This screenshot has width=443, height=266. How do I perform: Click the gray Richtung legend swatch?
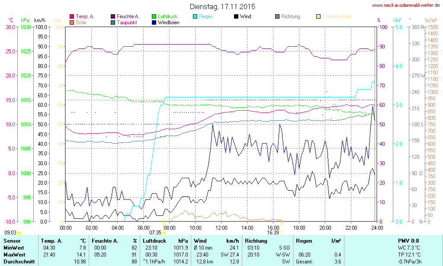point(277,16)
